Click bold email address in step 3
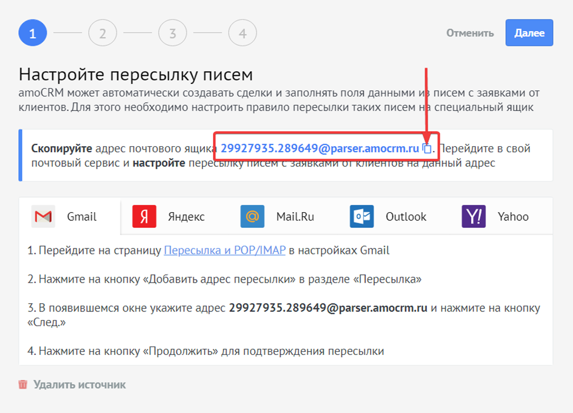 tap(328, 308)
